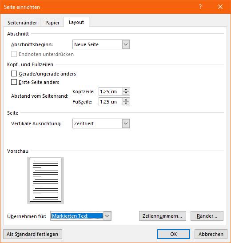Click the Ränder button

coord(207,216)
